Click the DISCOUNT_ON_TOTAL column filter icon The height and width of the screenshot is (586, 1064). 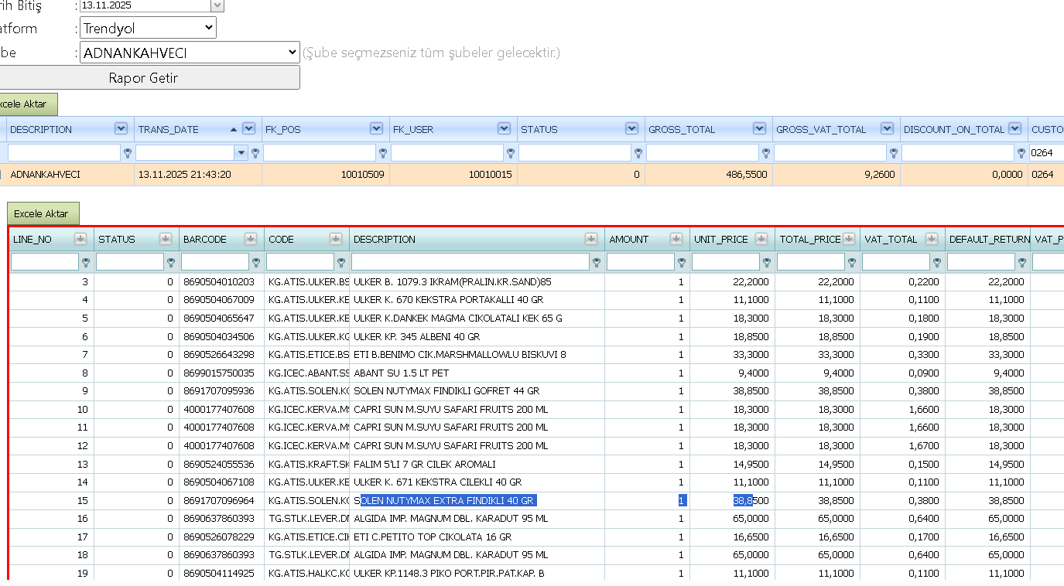click(x=1021, y=153)
